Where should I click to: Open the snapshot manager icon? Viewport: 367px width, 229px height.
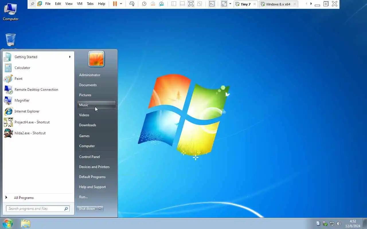(162, 4)
